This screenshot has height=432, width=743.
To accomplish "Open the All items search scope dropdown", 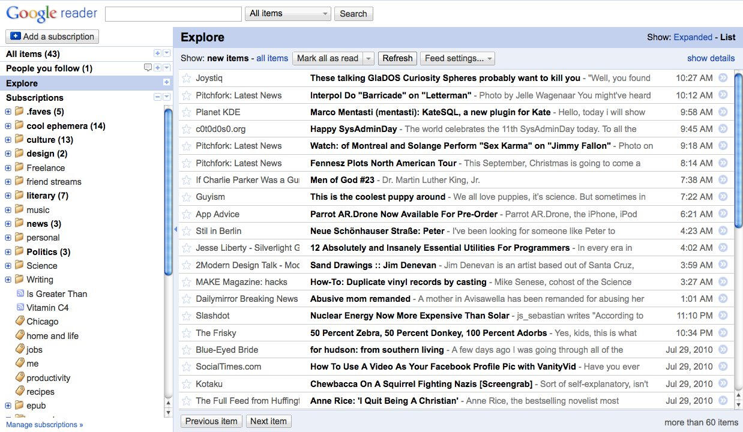I will (288, 13).
